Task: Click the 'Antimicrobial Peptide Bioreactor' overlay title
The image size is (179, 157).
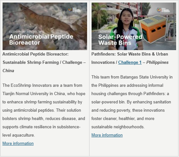Action: [41, 40]
